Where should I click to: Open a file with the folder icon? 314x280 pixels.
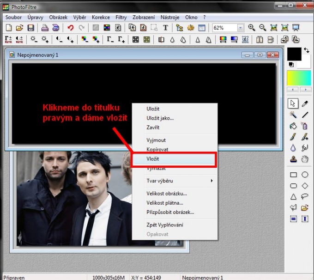click(19, 28)
